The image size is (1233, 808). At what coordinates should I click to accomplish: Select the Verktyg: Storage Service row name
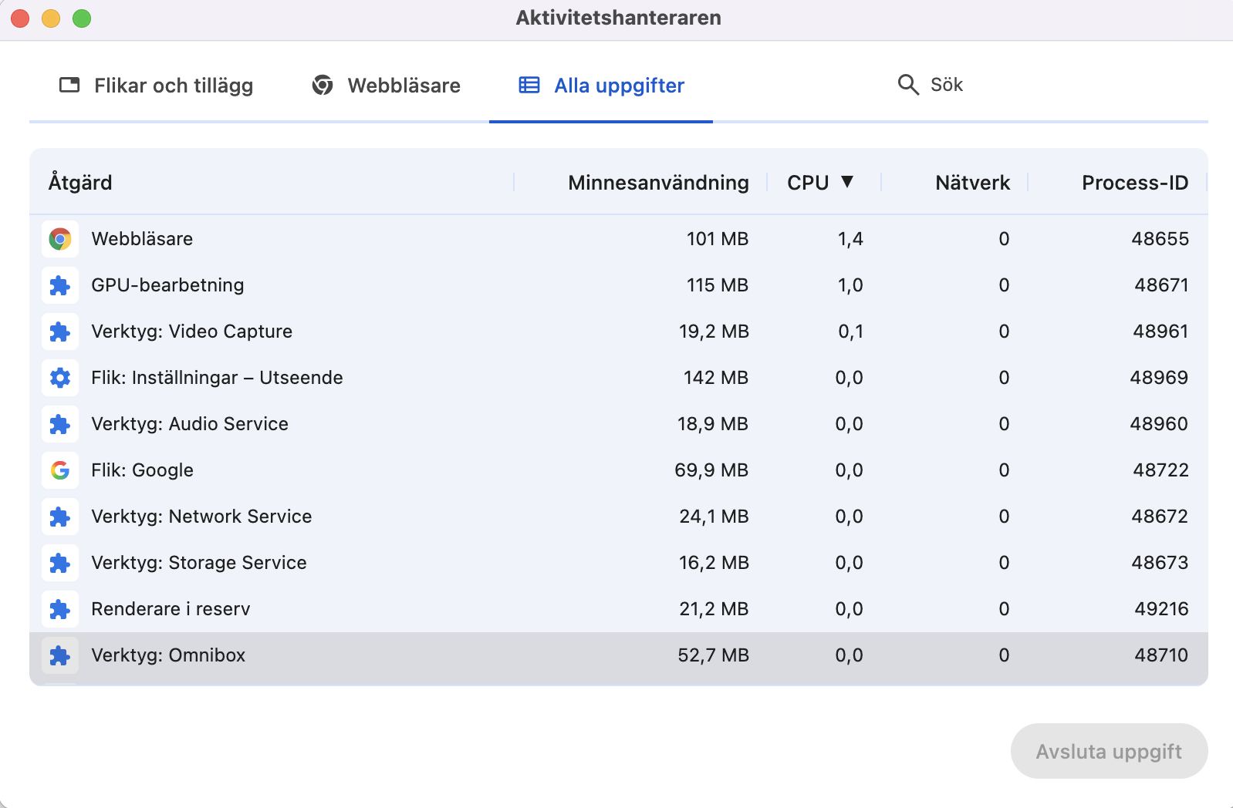click(199, 563)
